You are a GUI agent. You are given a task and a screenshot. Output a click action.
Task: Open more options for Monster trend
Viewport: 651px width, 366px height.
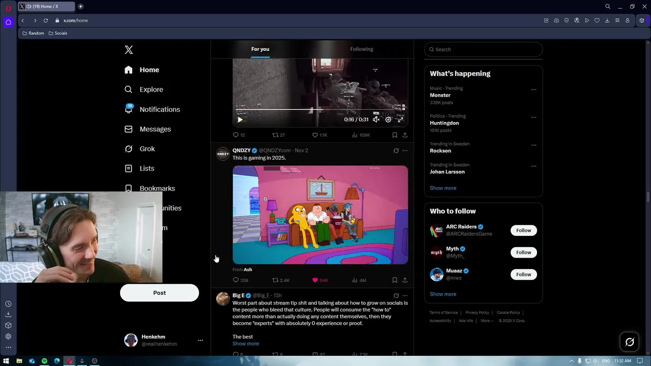534,89
